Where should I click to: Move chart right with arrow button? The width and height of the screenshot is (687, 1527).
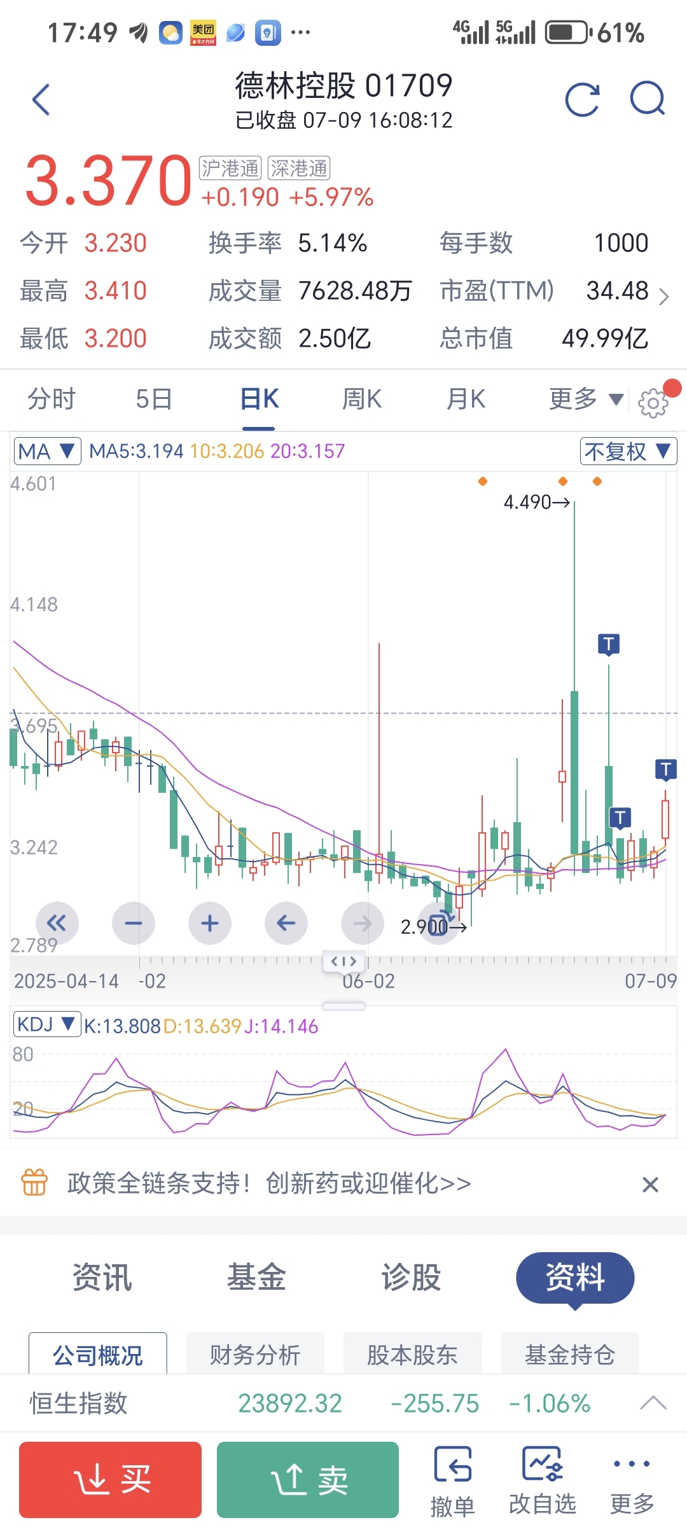[363, 923]
